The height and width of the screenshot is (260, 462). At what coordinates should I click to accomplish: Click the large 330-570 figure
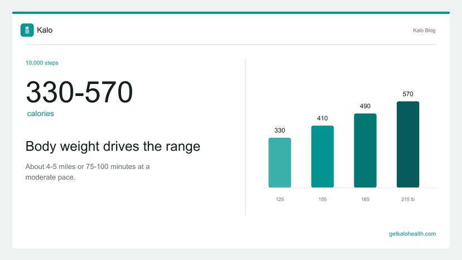point(79,92)
